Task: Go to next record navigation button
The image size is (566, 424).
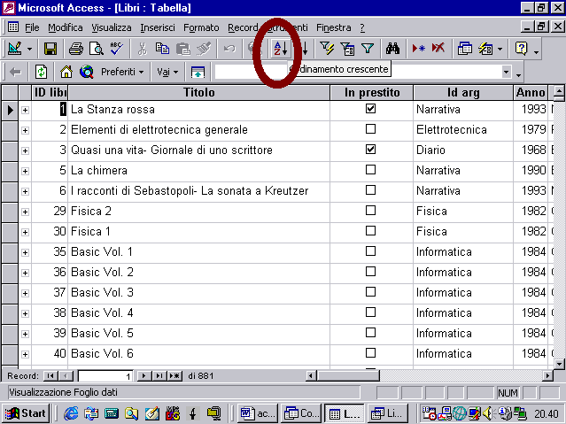Action: point(143,376)
